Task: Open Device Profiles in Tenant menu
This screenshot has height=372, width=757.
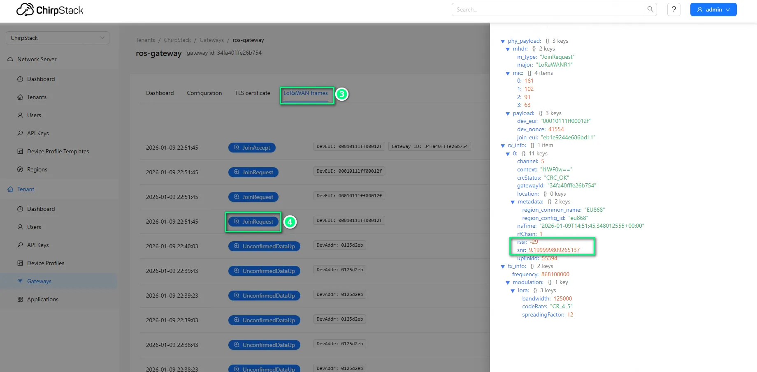Action: tap(46, 263)
